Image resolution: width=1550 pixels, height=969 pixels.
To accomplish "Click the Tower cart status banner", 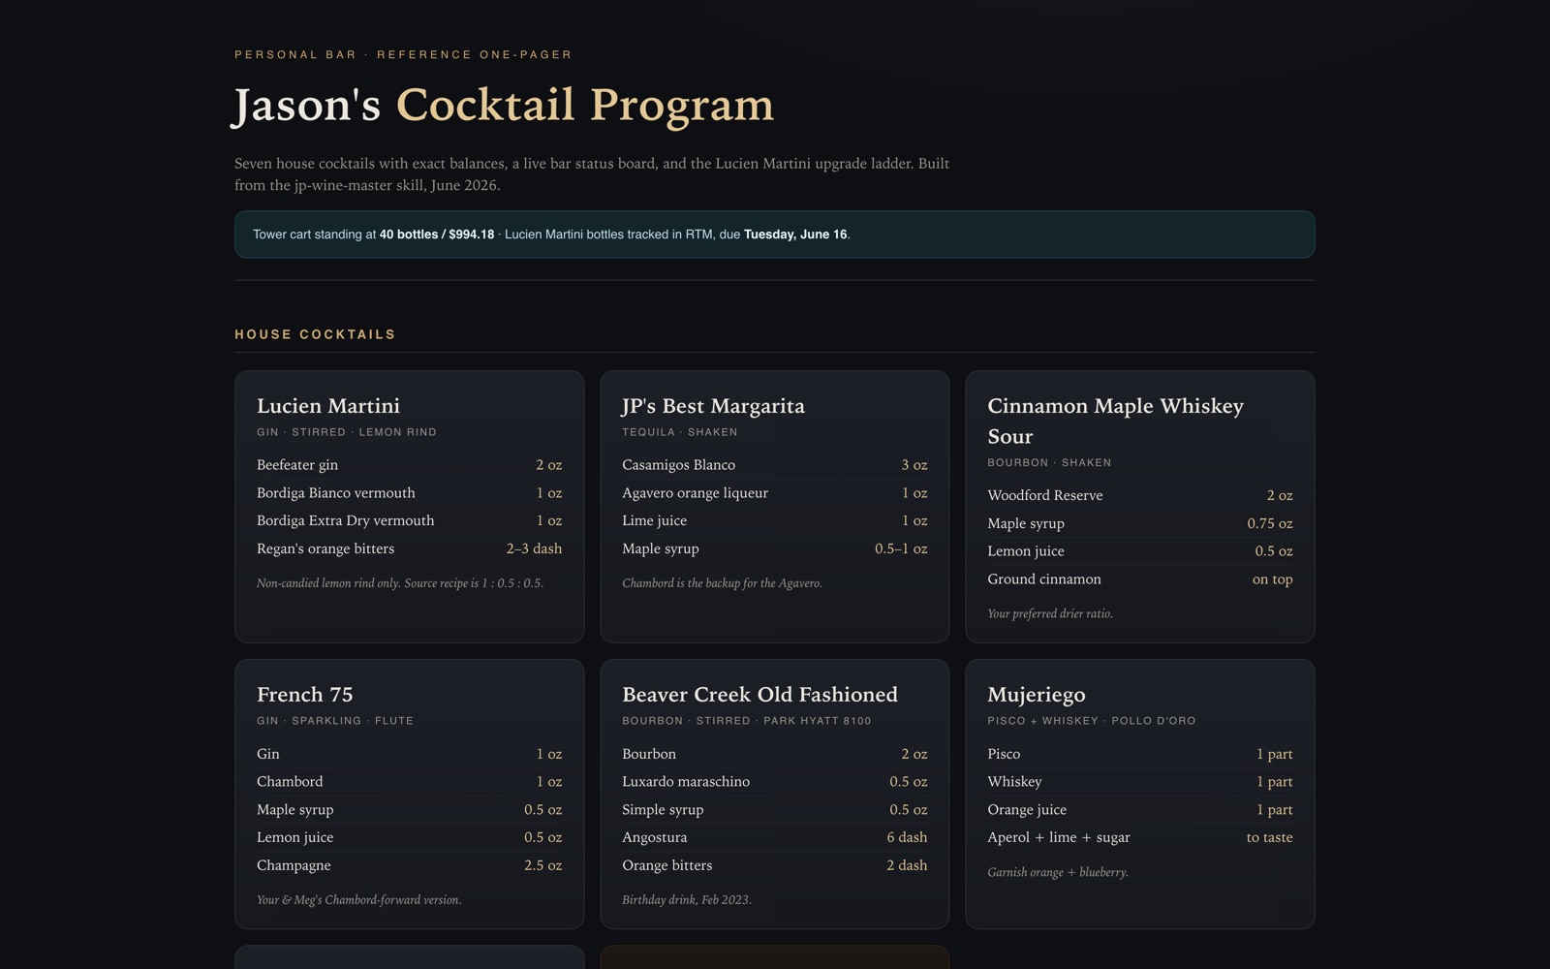I will coord(774,234).
